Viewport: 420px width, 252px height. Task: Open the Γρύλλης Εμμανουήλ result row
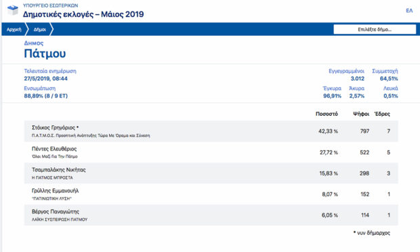211,194
